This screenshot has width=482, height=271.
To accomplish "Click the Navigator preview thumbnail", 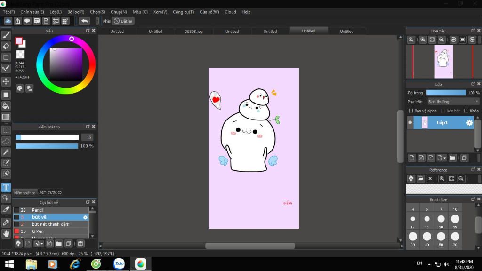I will [x=443, y=62].
